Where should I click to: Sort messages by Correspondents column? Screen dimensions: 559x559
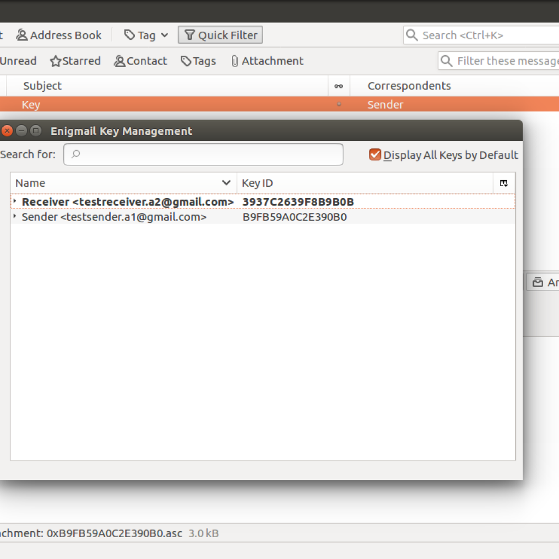pyautogui.click(x=453, y=86)
